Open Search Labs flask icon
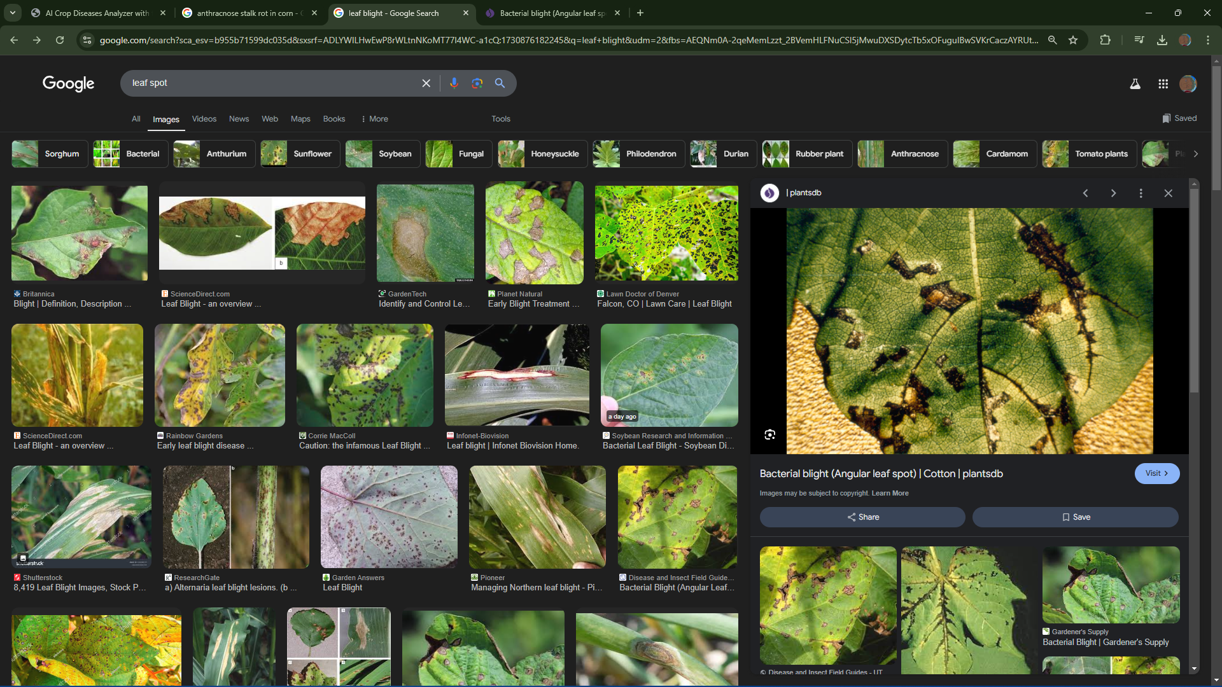 tap(1135, 84)
